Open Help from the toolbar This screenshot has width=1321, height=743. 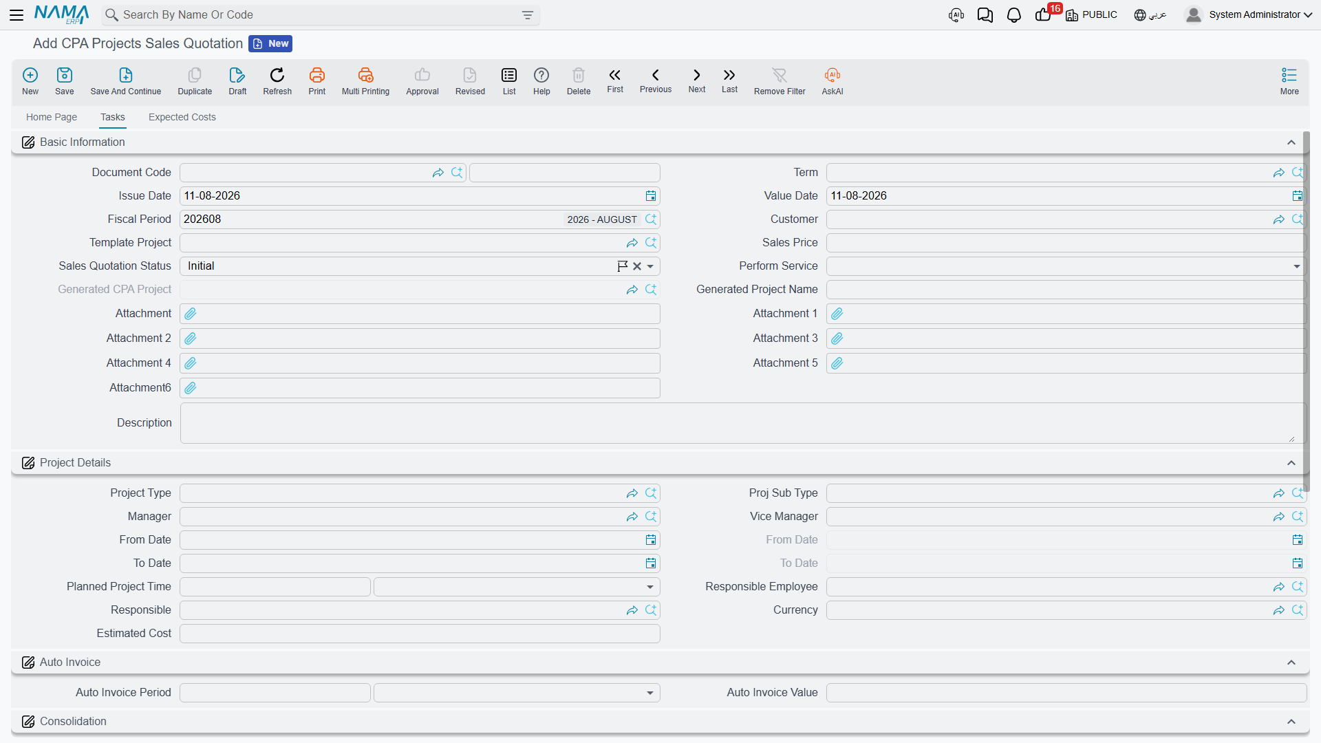coord(541,81)
